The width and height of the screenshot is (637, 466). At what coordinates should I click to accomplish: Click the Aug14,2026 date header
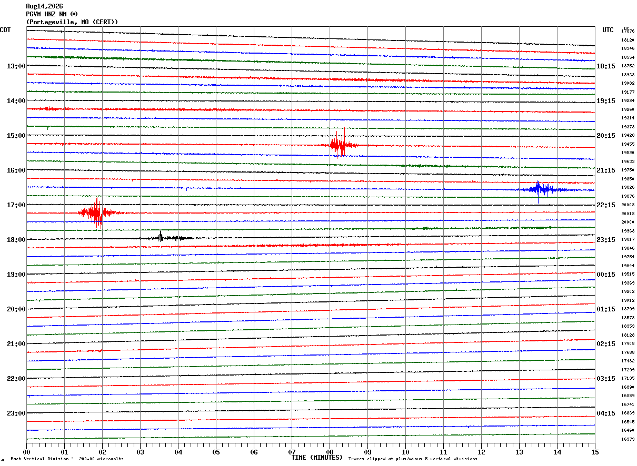coord(44,6)
